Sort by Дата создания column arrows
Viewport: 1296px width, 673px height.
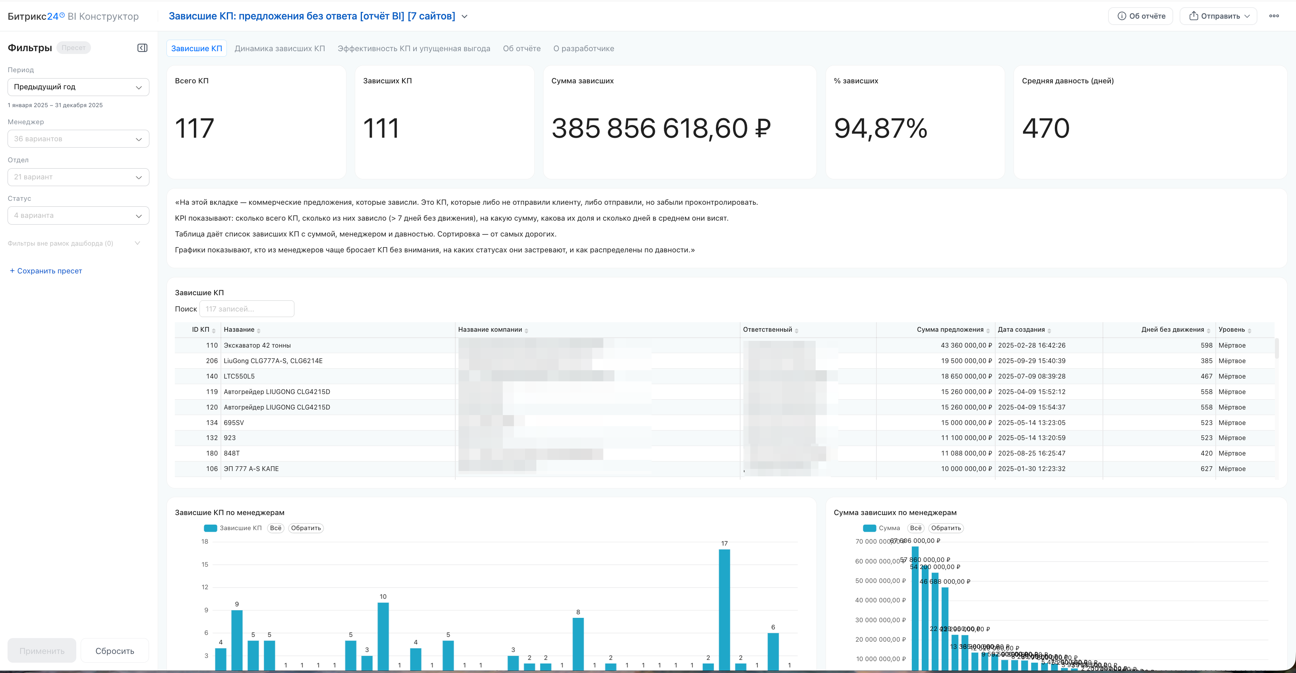[x=1049, y=330]
